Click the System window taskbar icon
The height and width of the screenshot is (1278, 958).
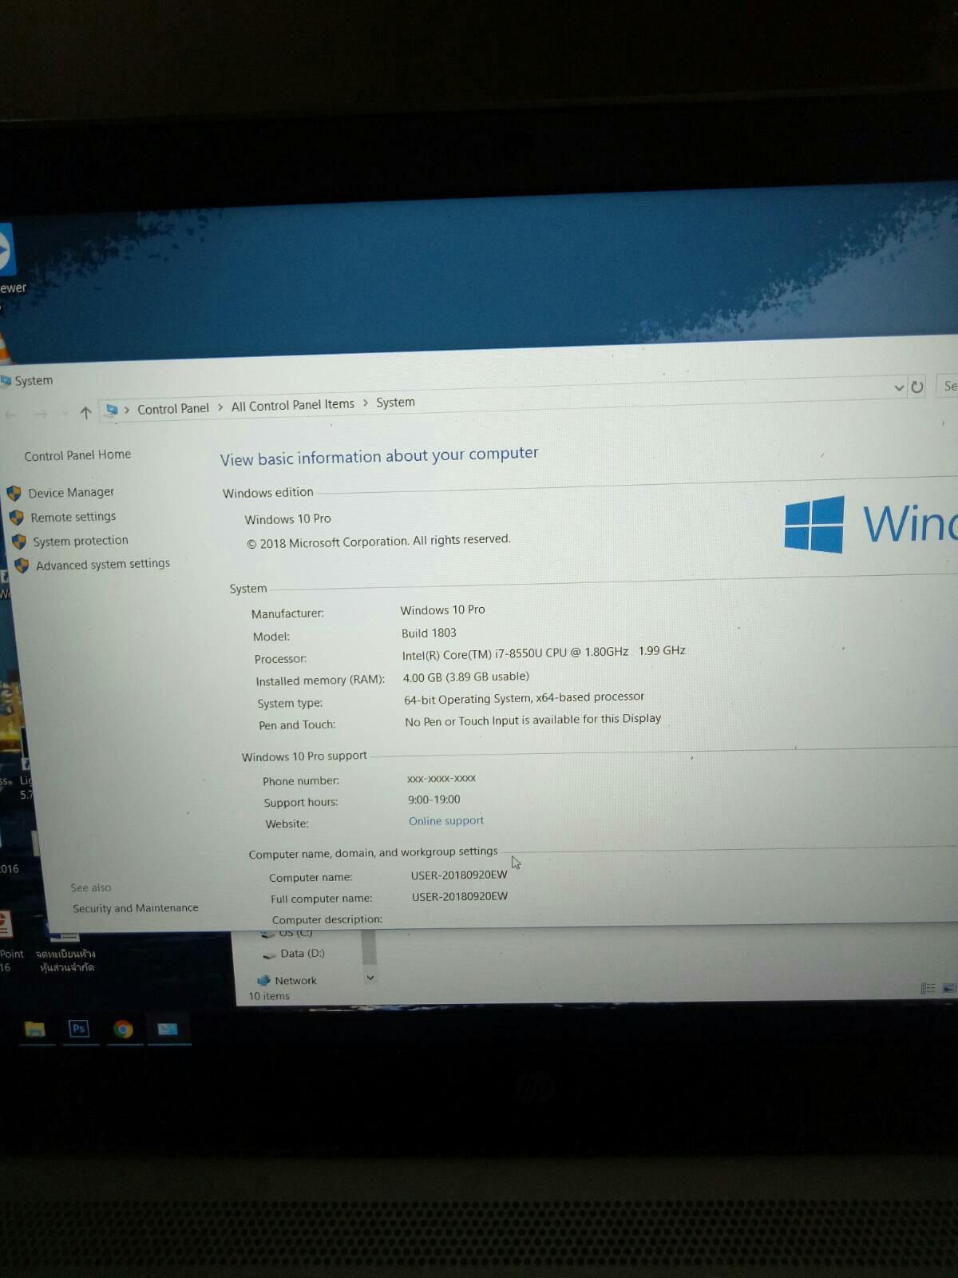(x=168, y=1029)
